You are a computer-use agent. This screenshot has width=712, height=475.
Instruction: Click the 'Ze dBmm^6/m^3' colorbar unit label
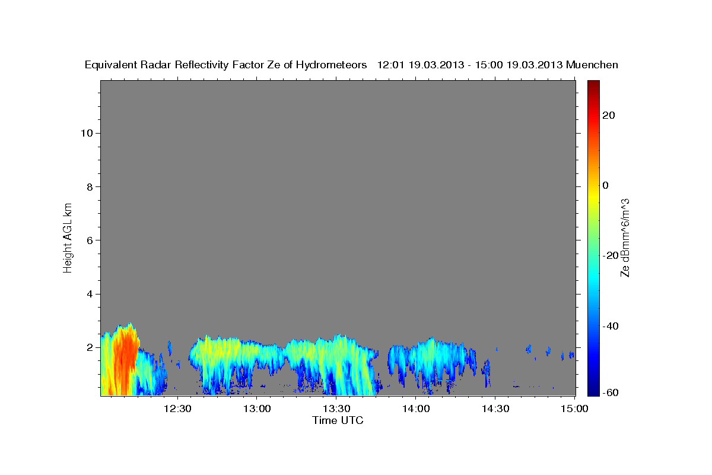pos(625,237)
